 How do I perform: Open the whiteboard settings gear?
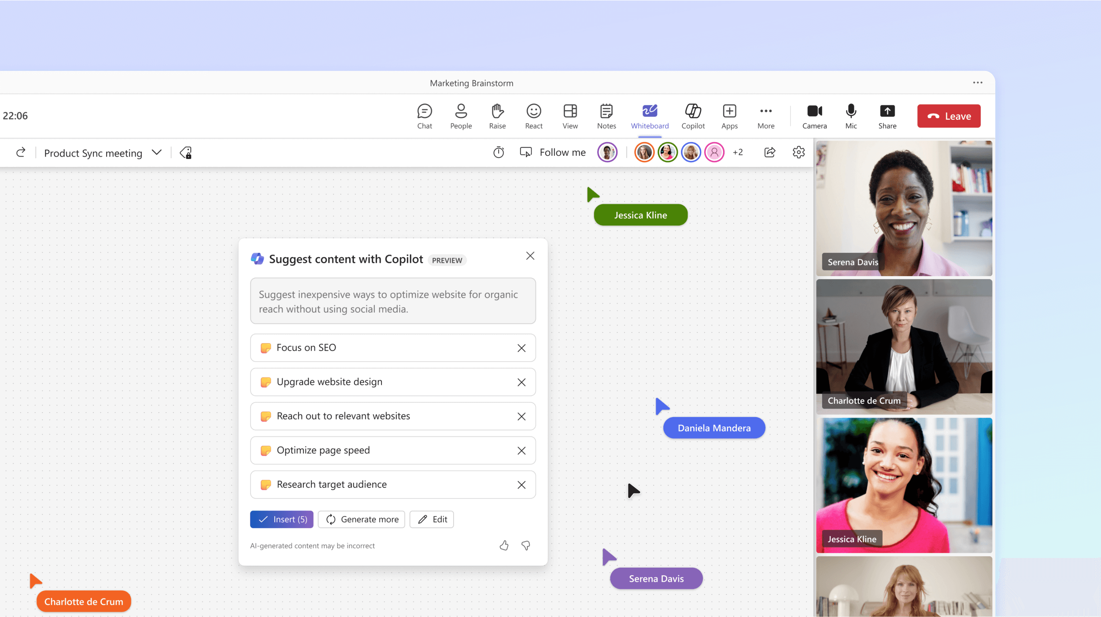tap(798, 151)
